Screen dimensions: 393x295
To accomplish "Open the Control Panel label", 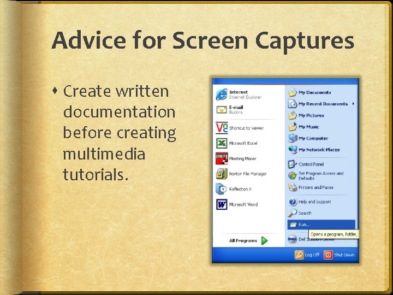I will (311, 164).
